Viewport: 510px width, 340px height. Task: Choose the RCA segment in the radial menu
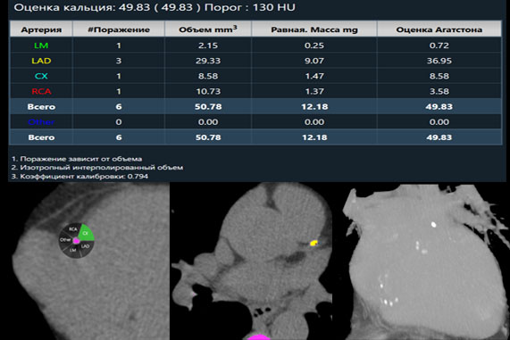[72, 229]
